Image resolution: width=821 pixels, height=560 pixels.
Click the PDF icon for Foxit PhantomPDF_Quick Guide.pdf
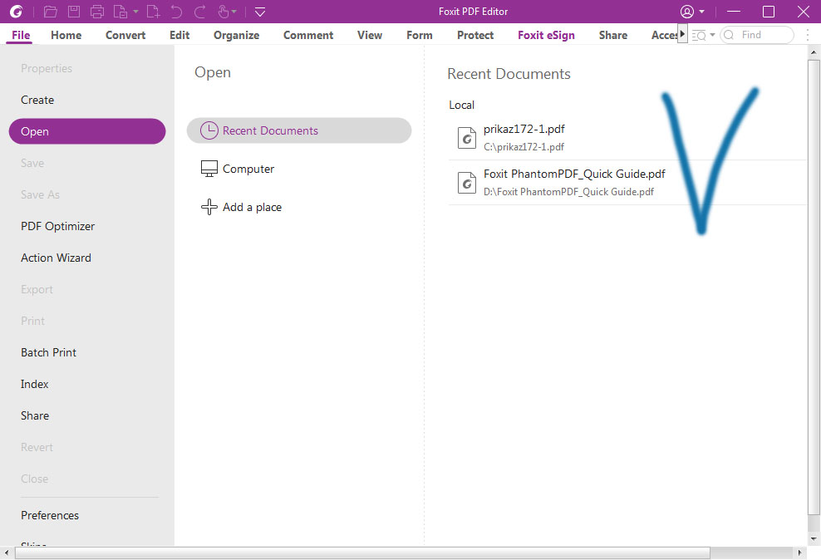click(466, 183)
